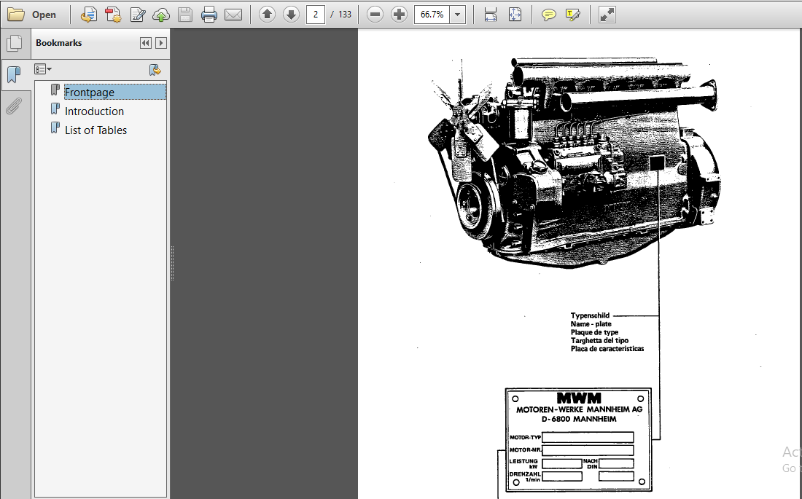Click the Introduction bookmark ribbon icon
The height and width of the screenshot is (499, 802).
pos(55,109)
